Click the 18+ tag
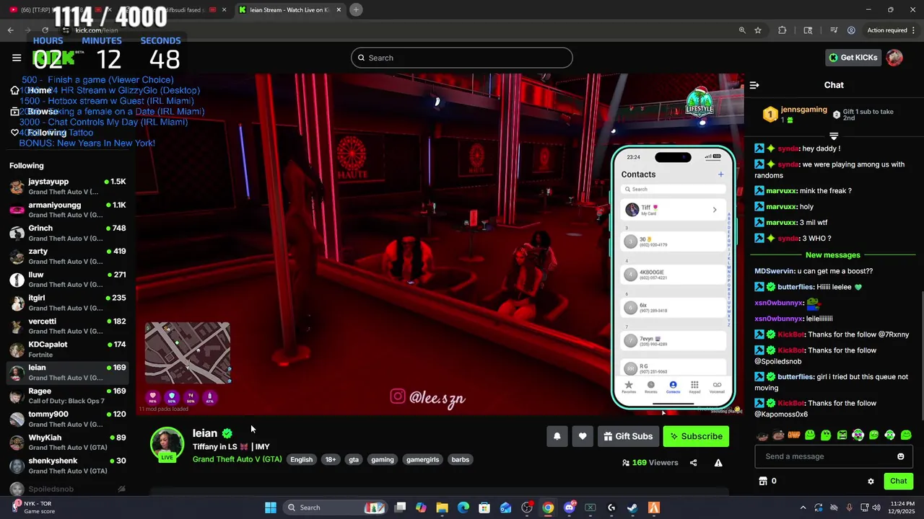This screenshot has width=924, height=519. click(330, 459)
